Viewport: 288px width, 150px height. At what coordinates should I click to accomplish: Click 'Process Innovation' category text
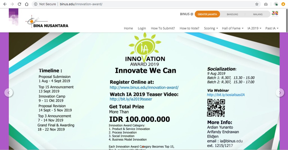tap(124, 132)
